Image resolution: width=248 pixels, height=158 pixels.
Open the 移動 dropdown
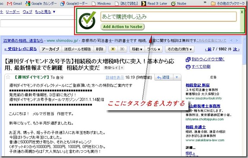tap(137, 49)
